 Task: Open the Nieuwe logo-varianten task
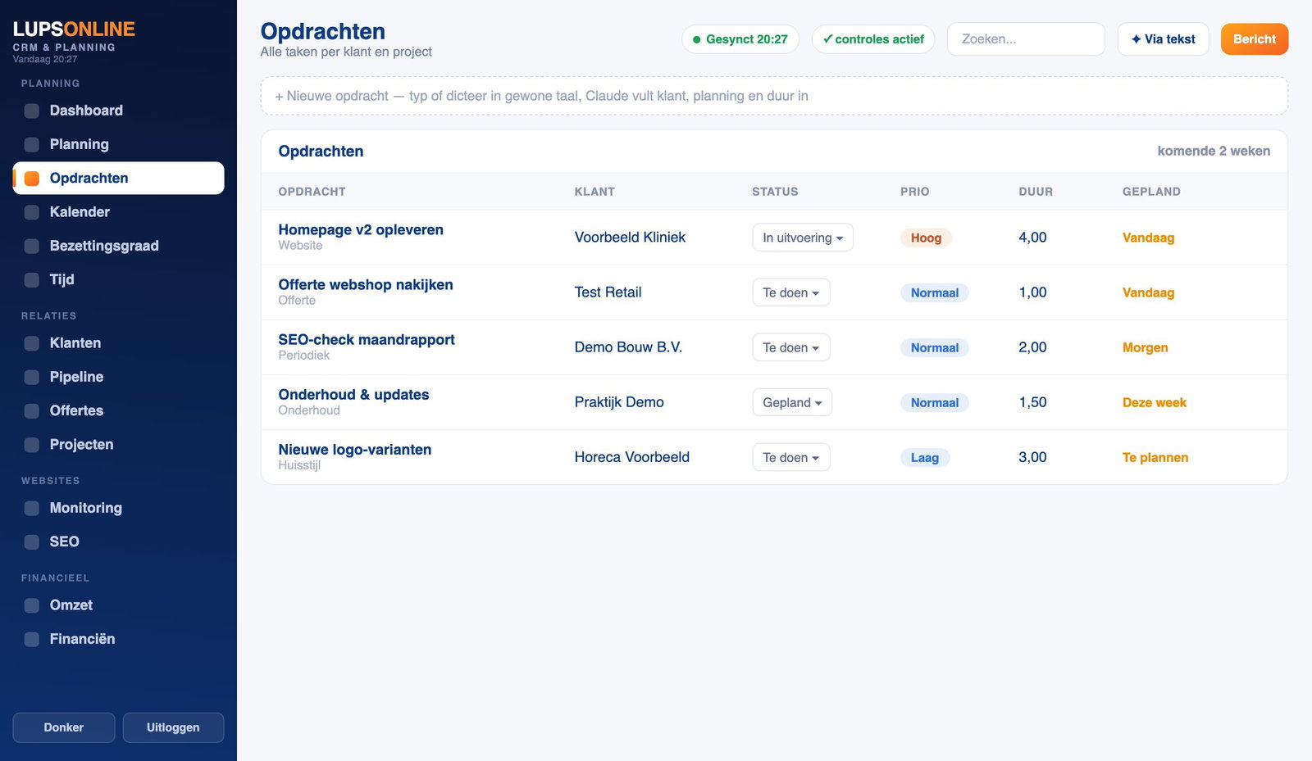[355, 450]
